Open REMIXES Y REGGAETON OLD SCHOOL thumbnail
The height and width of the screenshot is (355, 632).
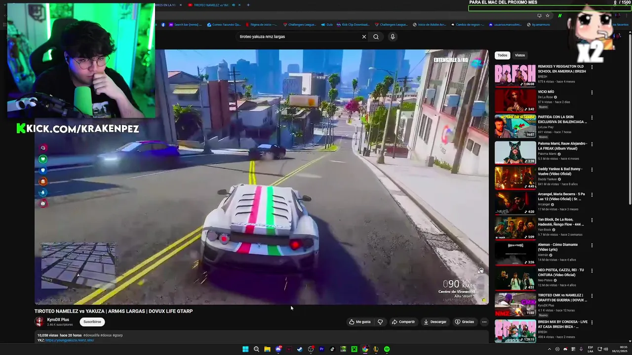coord(515,75)
